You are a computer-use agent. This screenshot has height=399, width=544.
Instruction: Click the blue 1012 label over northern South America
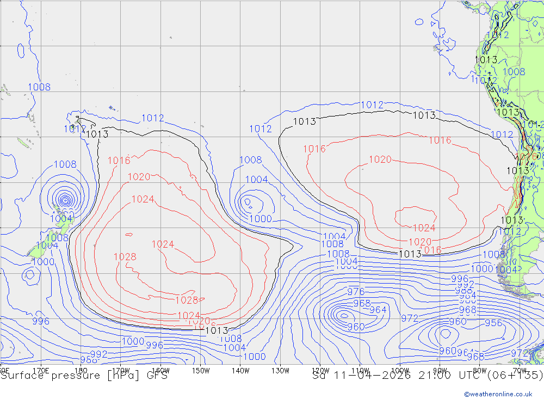click(x=498, y=35)
